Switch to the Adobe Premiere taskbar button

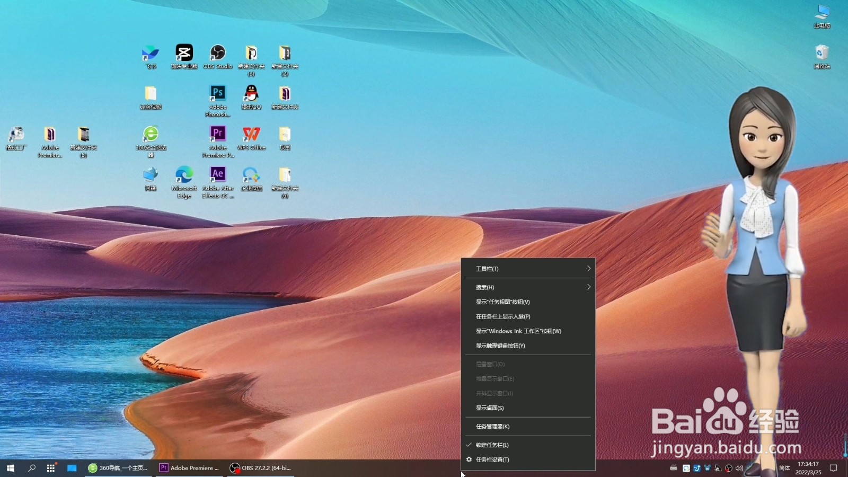[190, 468]
